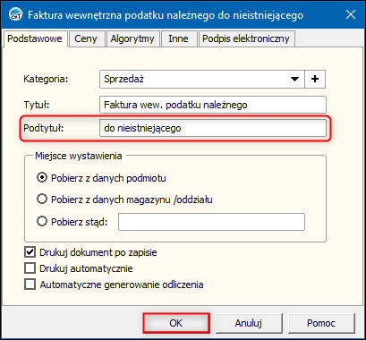Close the dialog with the X icon
This screenshot has height=340, width=366.
click(351, 14)
